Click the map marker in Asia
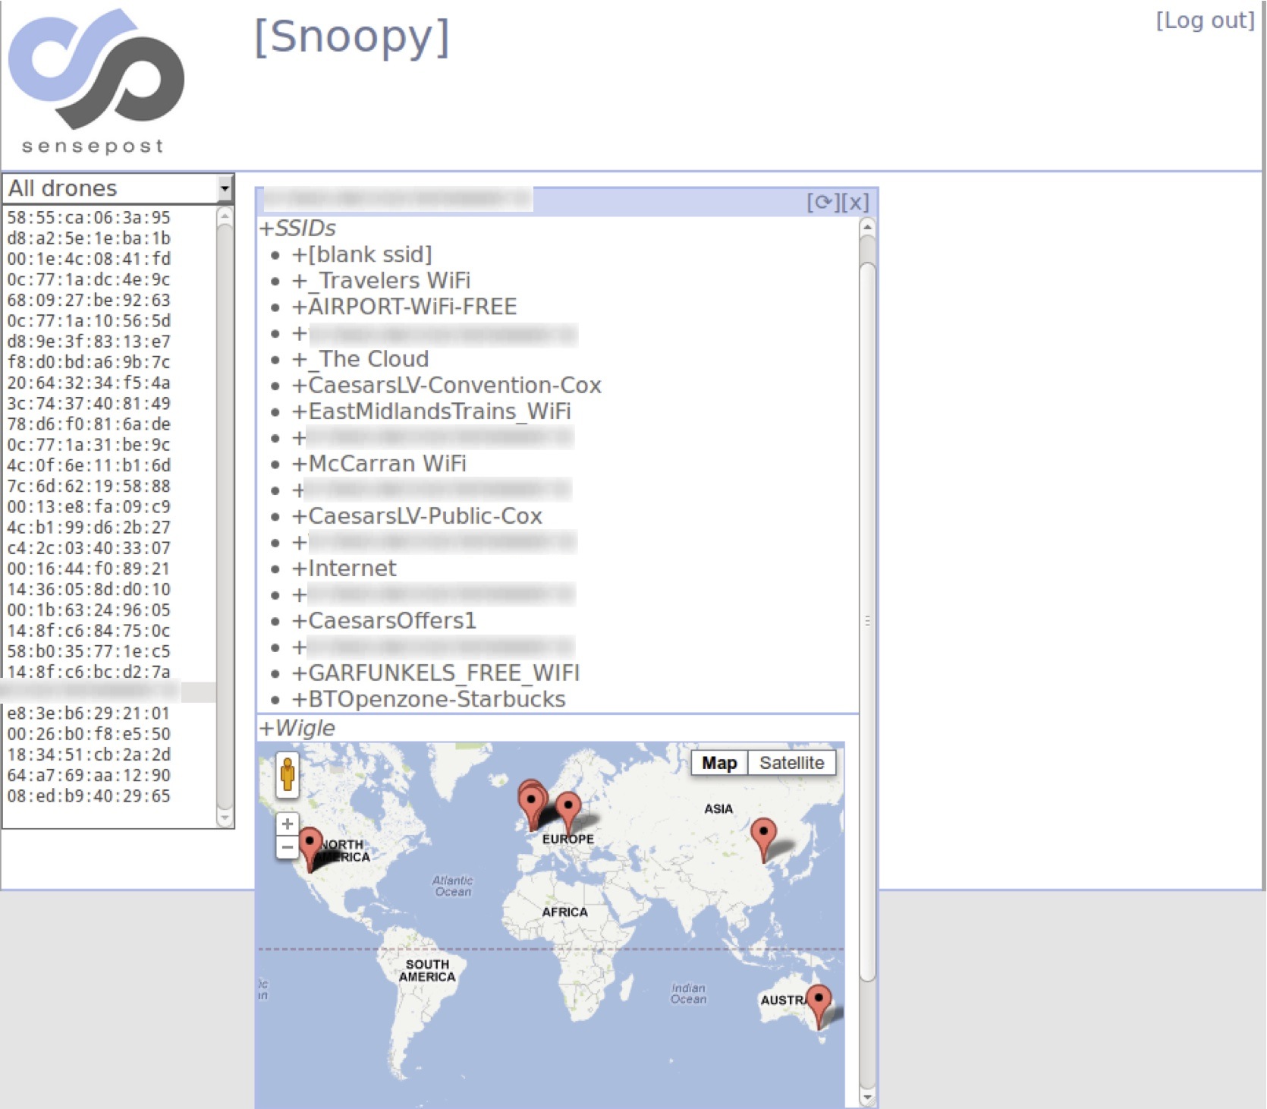The height and width of the screenshot is (1109, 1267). coord(763,834)
